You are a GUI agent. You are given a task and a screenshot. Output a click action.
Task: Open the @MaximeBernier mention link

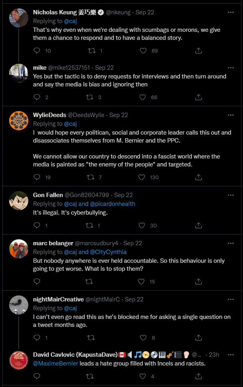click(55, 364)
